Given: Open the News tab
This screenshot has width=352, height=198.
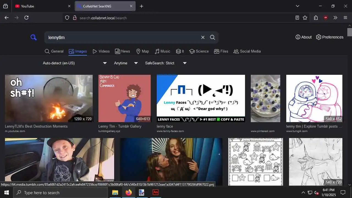Looking at the screenshot, I should (x=122, y=51).
